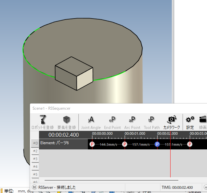The image size is (207, 193).
Task: Select the first red P keyframe
Action: tap(92, 144)
